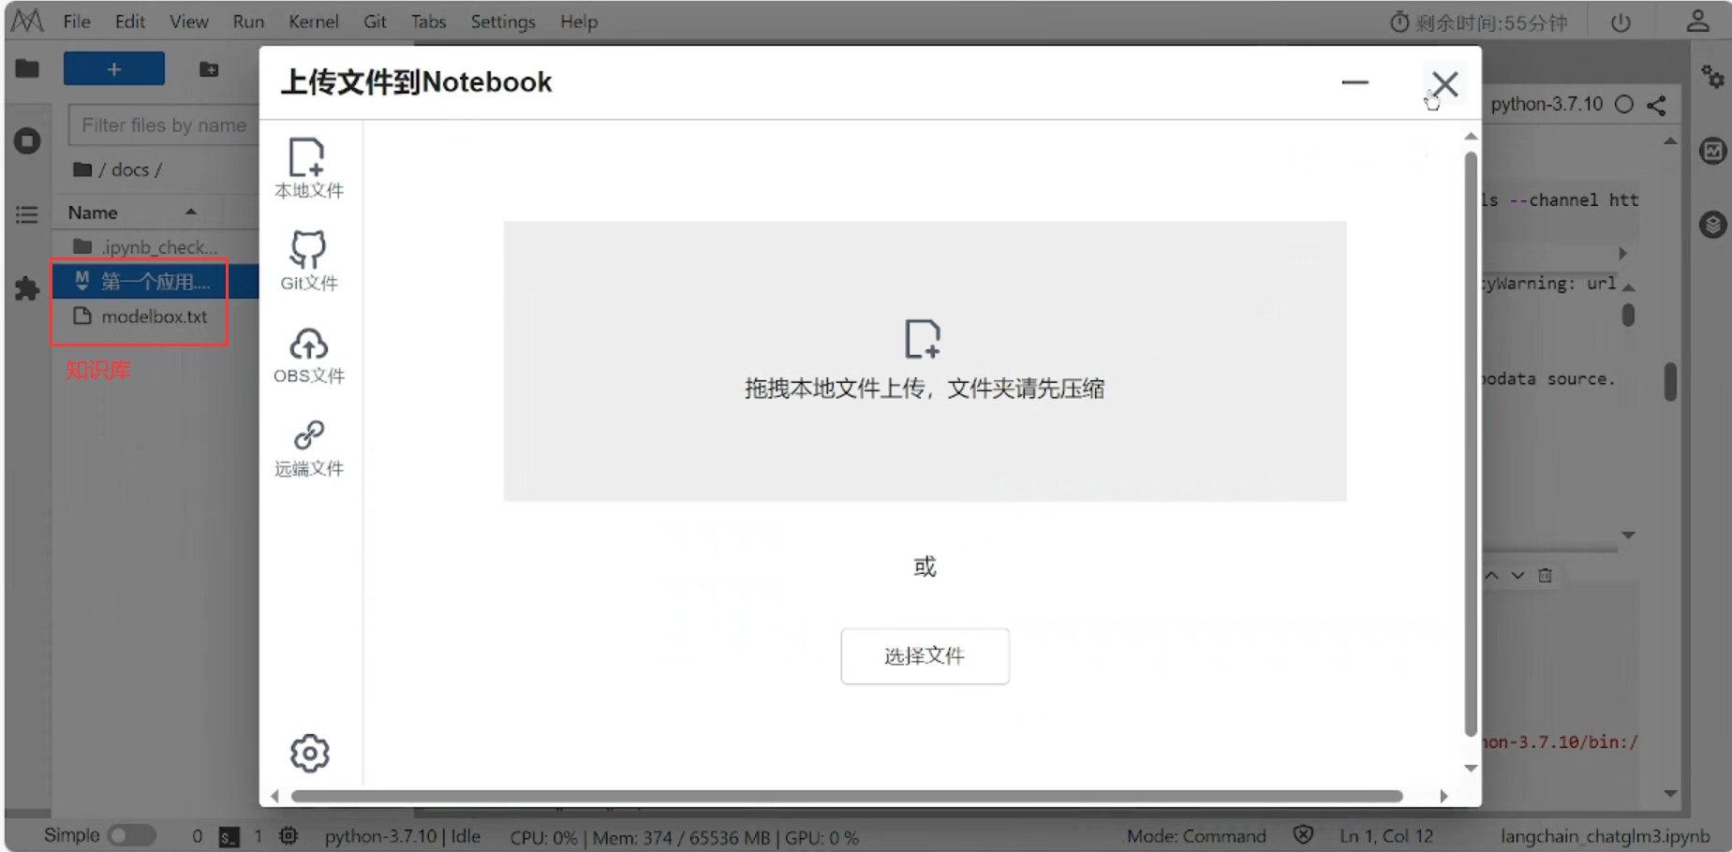The width and height of the screenshot is (1732, 852).
Task: Open the Kernel menu
Action: (314, 21)
